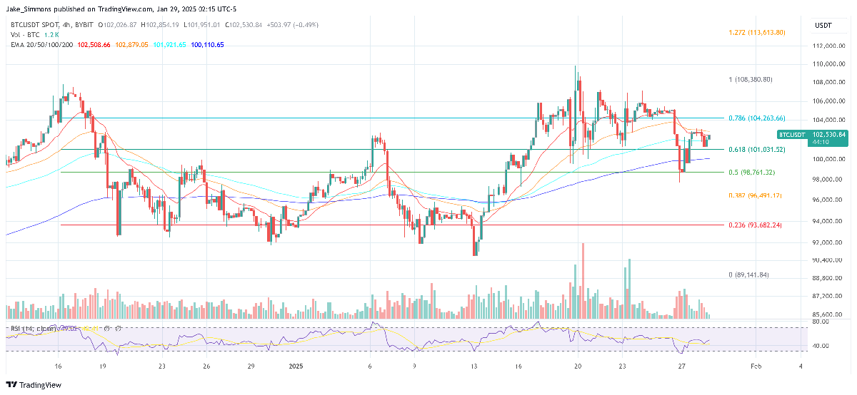
Task: Click the BTCUSDT current price tag on axis
Action: [x=812, y=138]
